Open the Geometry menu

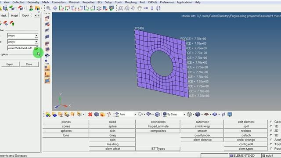(x=33, y=2)
